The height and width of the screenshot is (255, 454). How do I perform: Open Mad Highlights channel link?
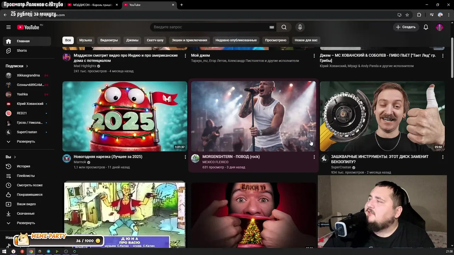(85, 66)
